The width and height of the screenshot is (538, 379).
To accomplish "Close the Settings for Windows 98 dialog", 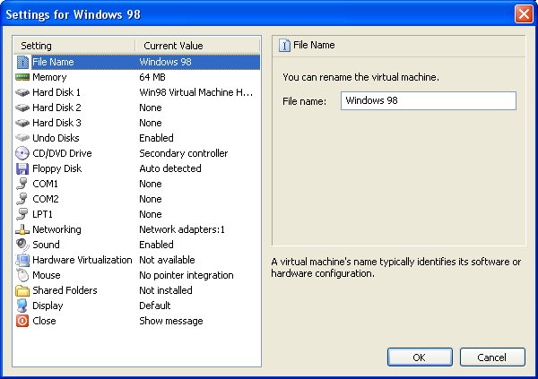I will 524,14.
